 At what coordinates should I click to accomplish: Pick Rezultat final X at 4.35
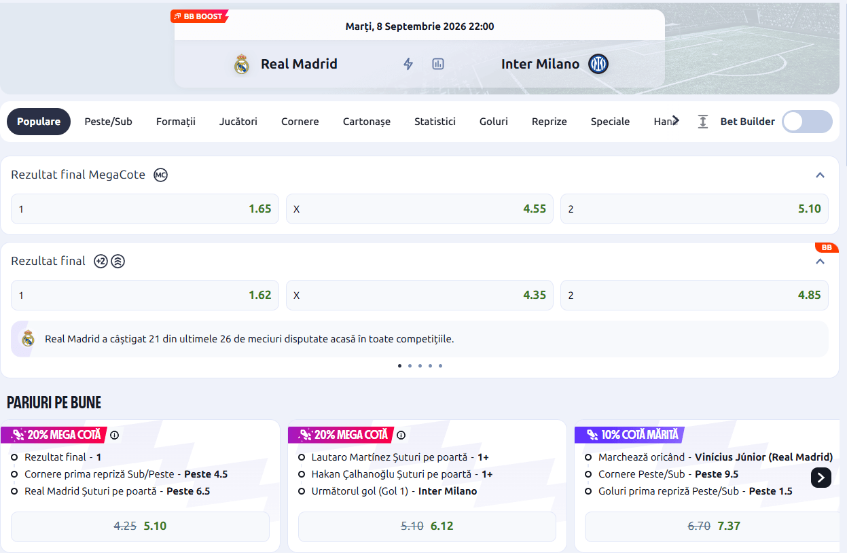click(x=420, y=296)
